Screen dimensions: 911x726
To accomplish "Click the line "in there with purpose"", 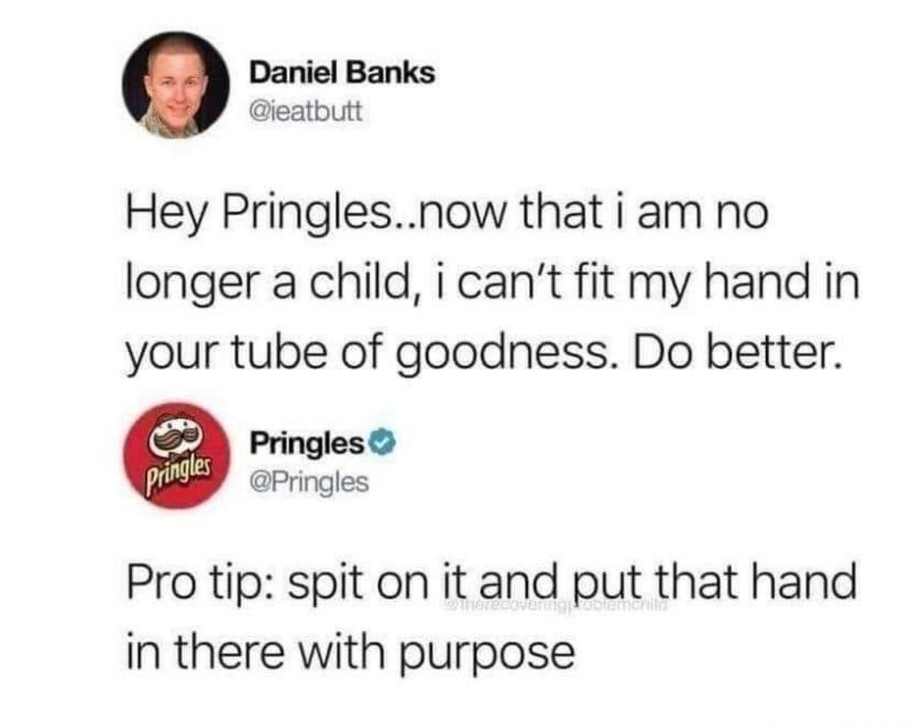I will tap(349, 652).
